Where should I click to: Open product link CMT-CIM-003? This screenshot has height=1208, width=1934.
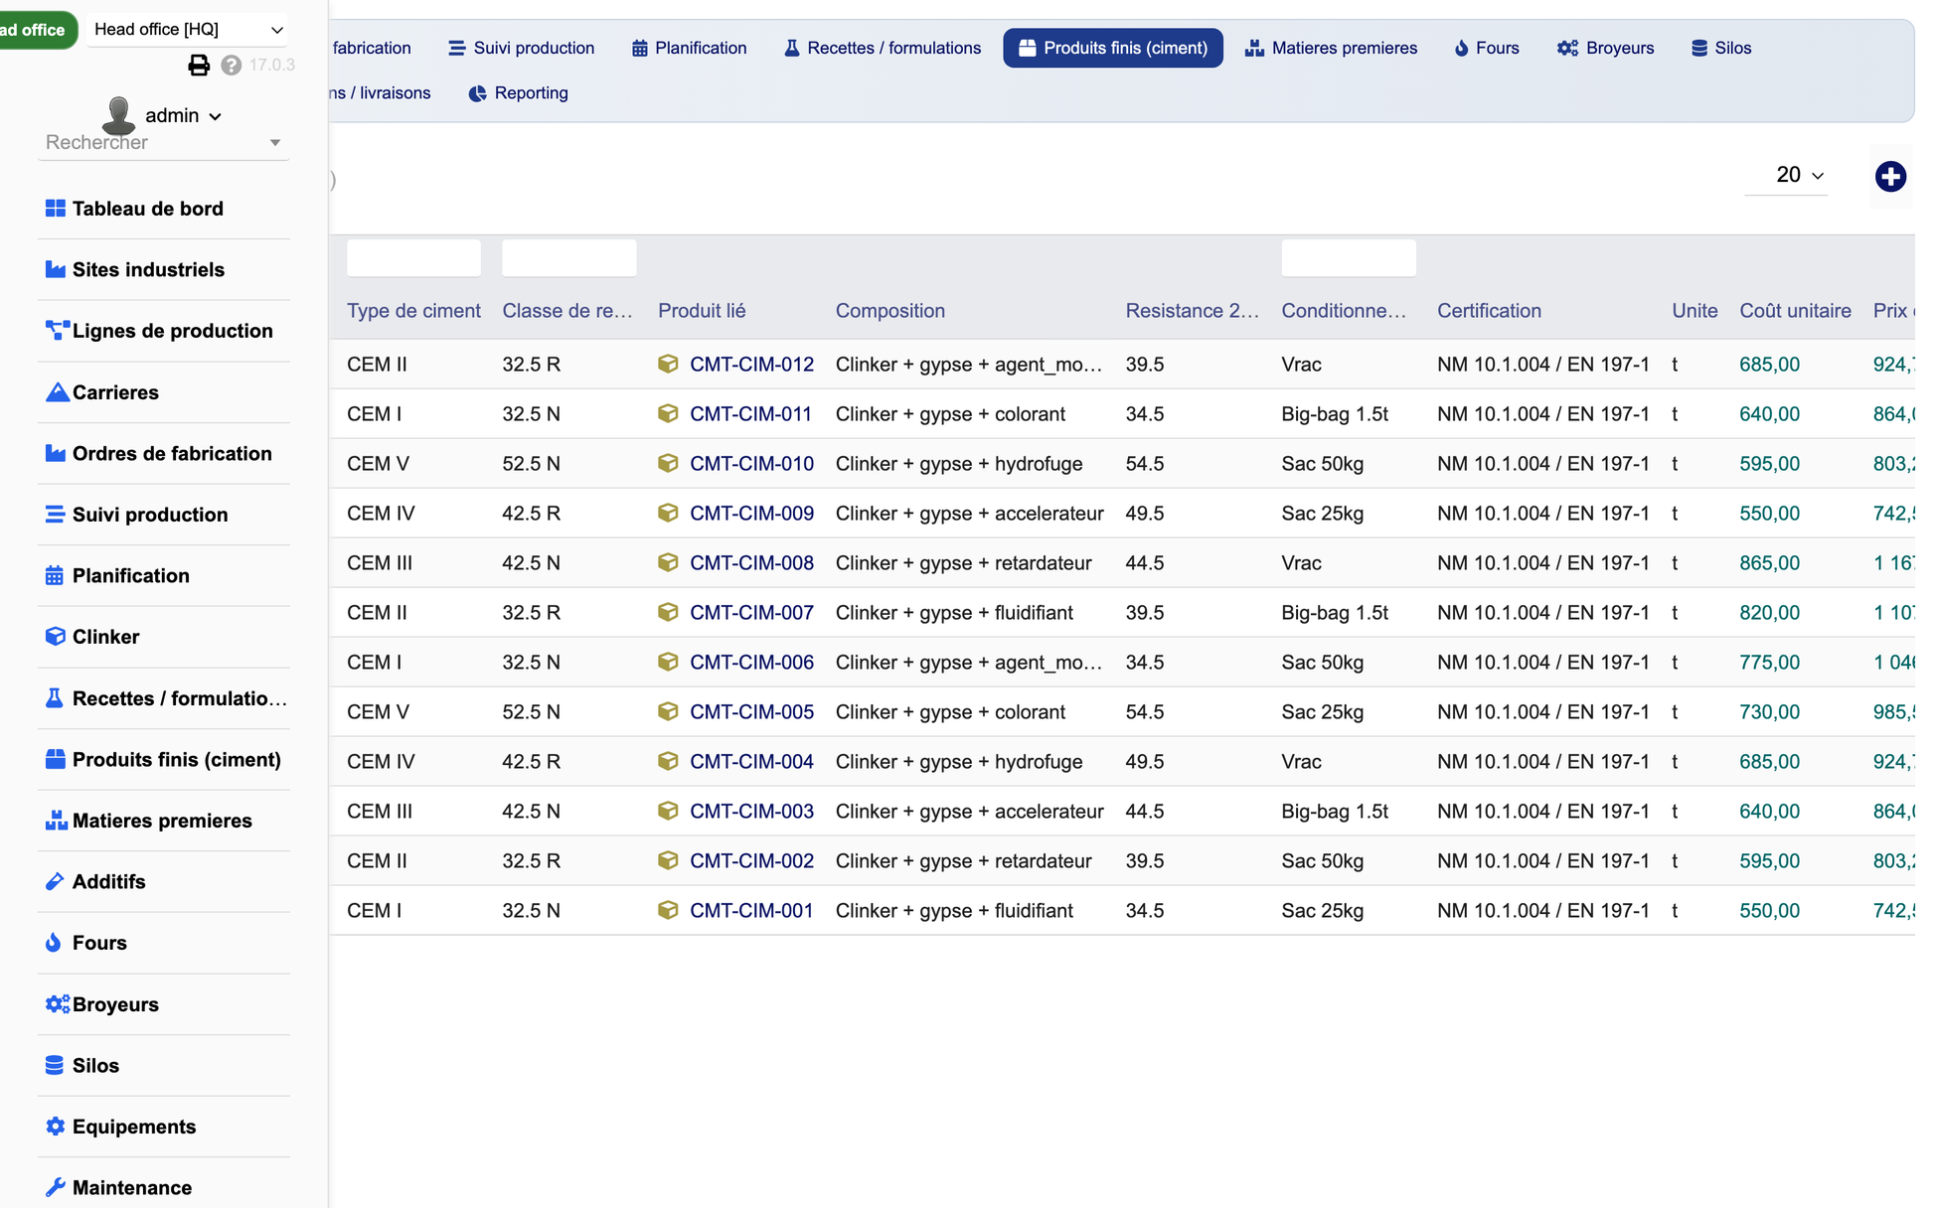751,812
